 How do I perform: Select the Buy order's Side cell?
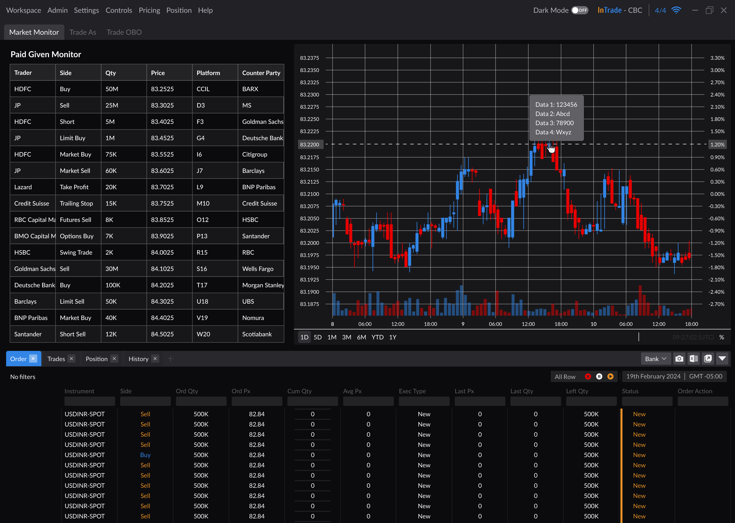[x=145, y=455]
